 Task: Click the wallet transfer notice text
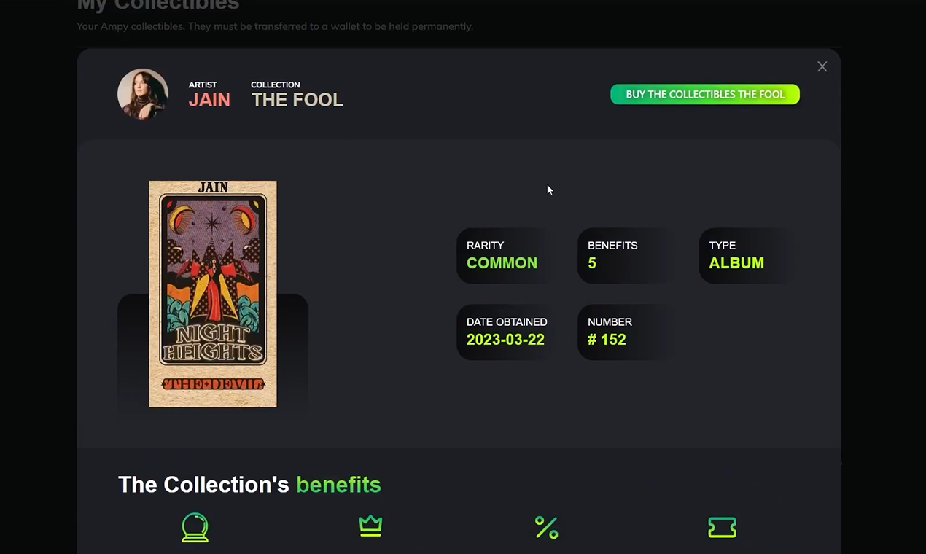pos(275,26)
